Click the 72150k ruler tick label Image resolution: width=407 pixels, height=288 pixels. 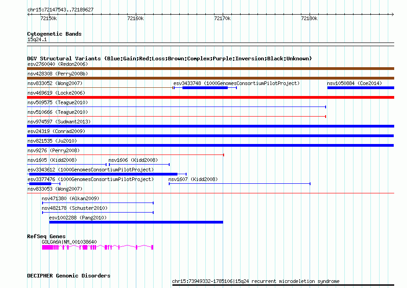pos(48,18)
